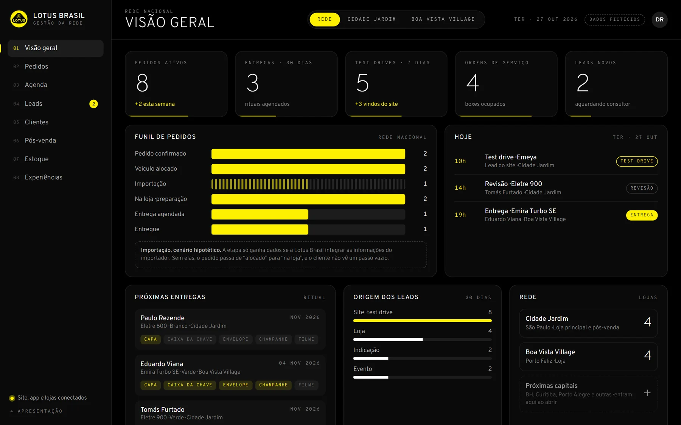
Task: Toggle Caixa da chave chip for Paulo Rezende
Action: click(190, 339)
